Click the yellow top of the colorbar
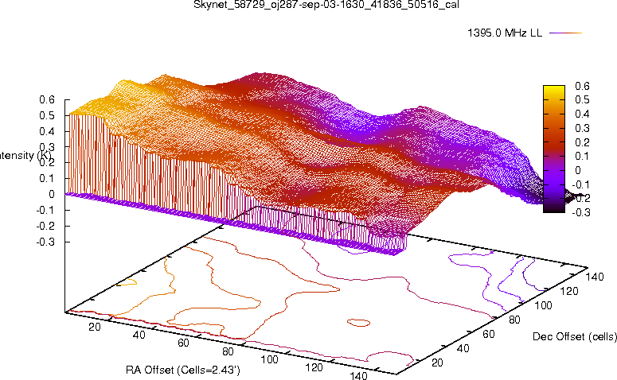The width and height of the screenshot is (617, 380). [555, 90]
